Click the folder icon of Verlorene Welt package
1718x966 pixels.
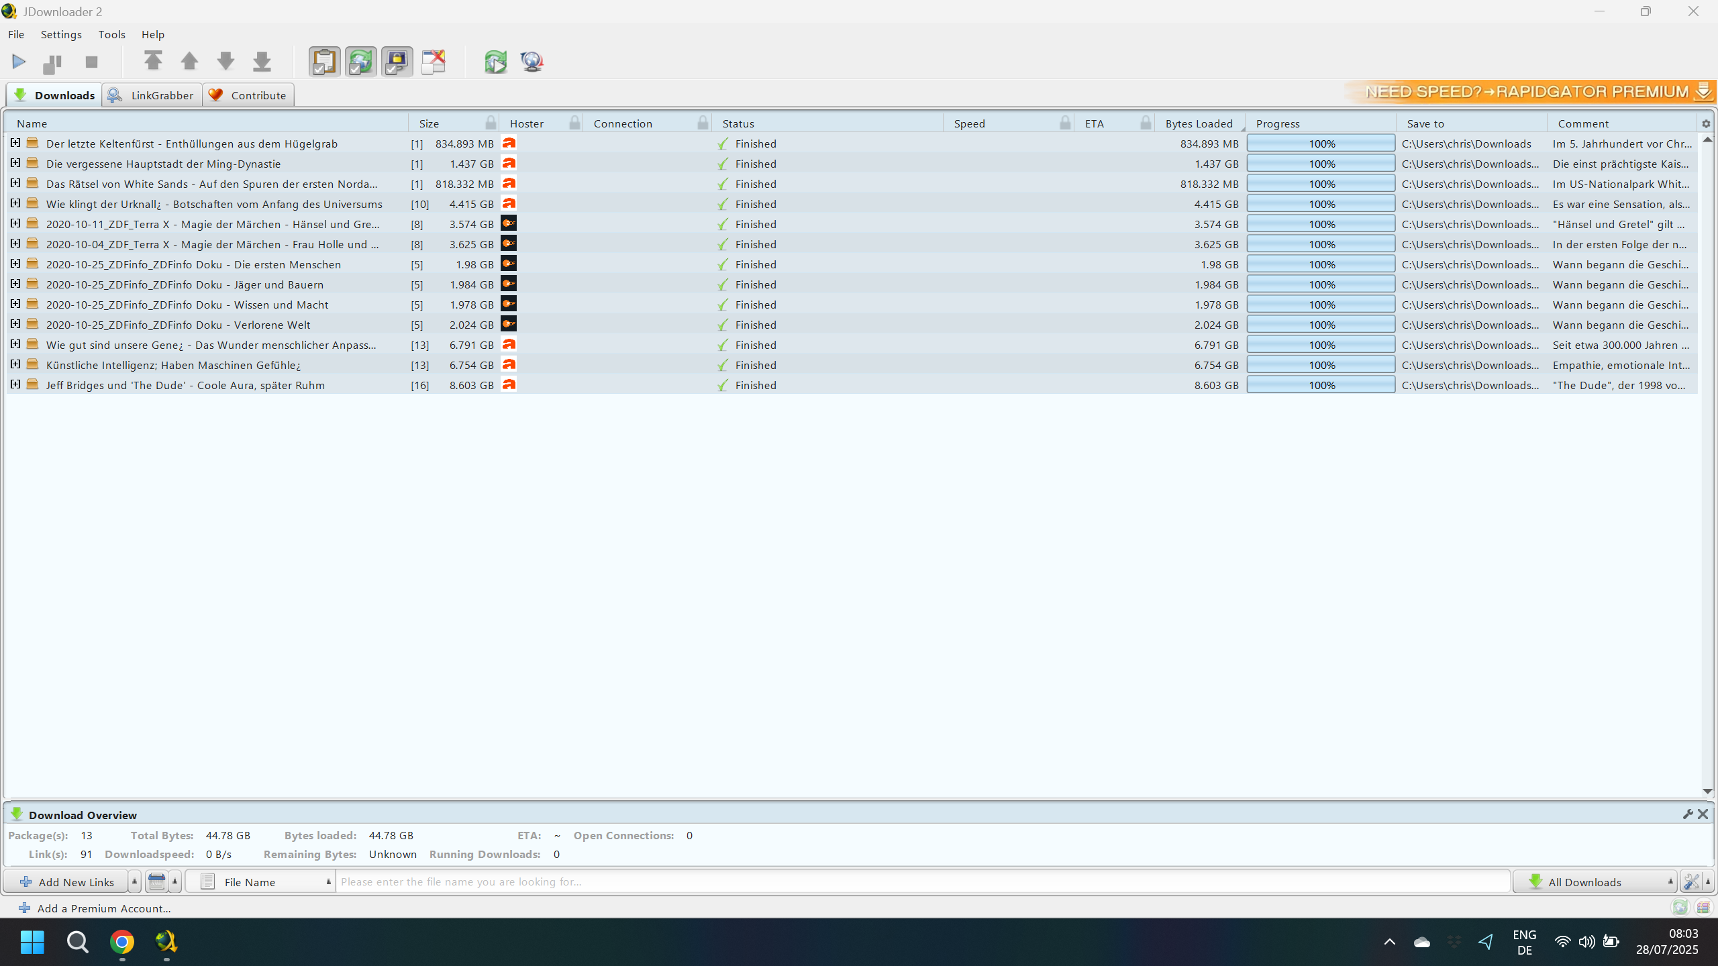coord(32,324)
